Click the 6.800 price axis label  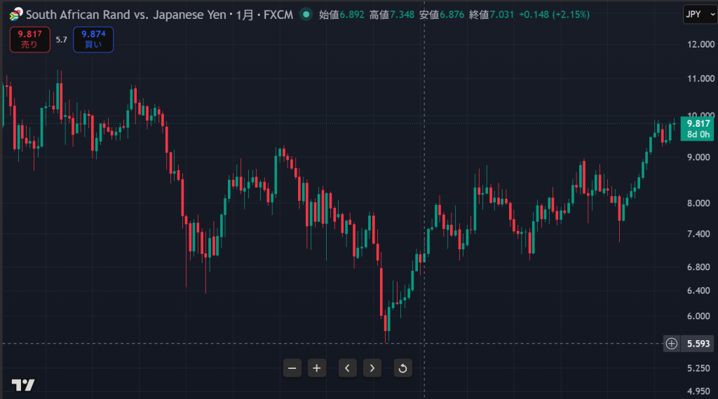click(698, 267)
